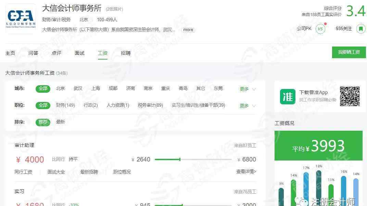This screenshot has height=206, width=367.
Task: Filter salaries by city 成都
Action: pos(113,88)
